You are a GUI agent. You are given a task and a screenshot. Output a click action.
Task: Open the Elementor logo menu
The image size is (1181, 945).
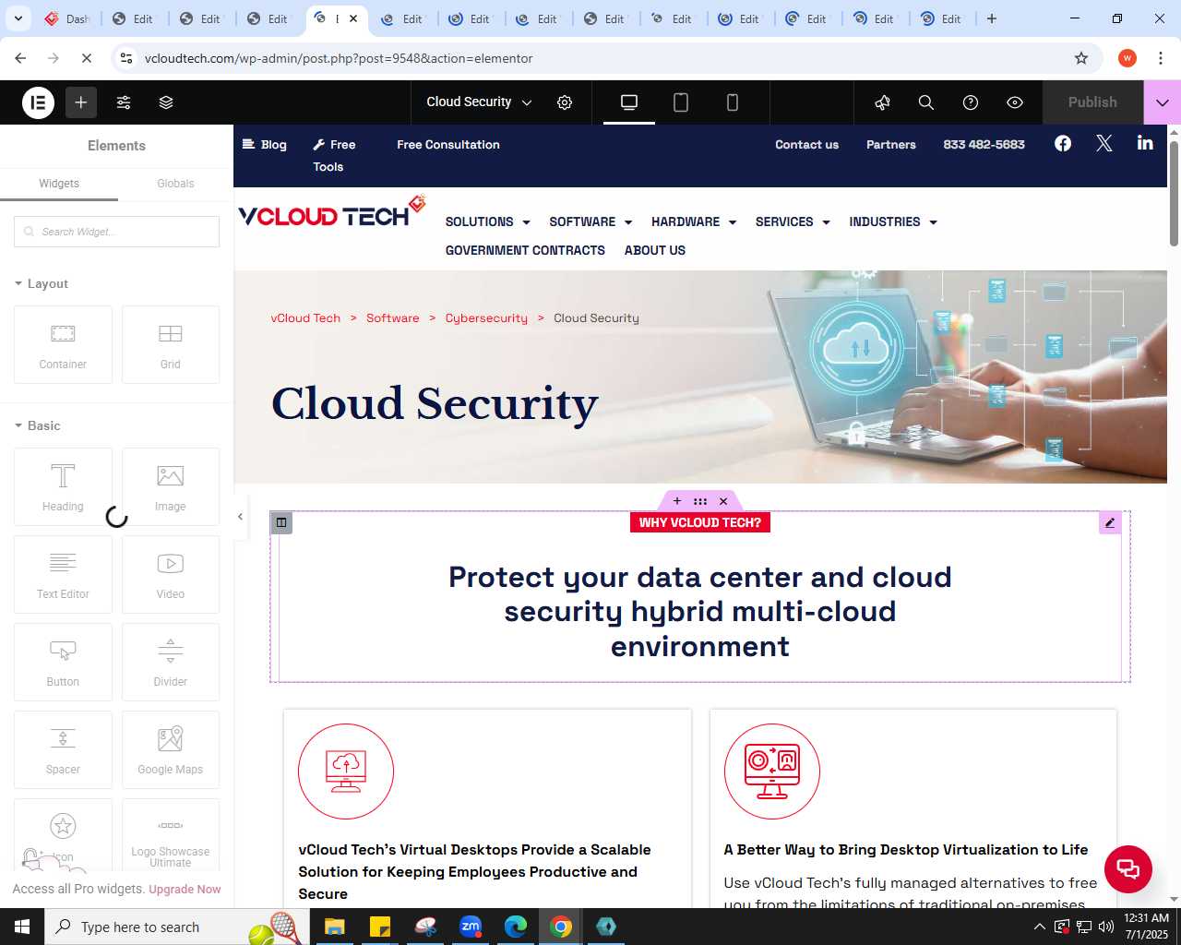point(39,102)
